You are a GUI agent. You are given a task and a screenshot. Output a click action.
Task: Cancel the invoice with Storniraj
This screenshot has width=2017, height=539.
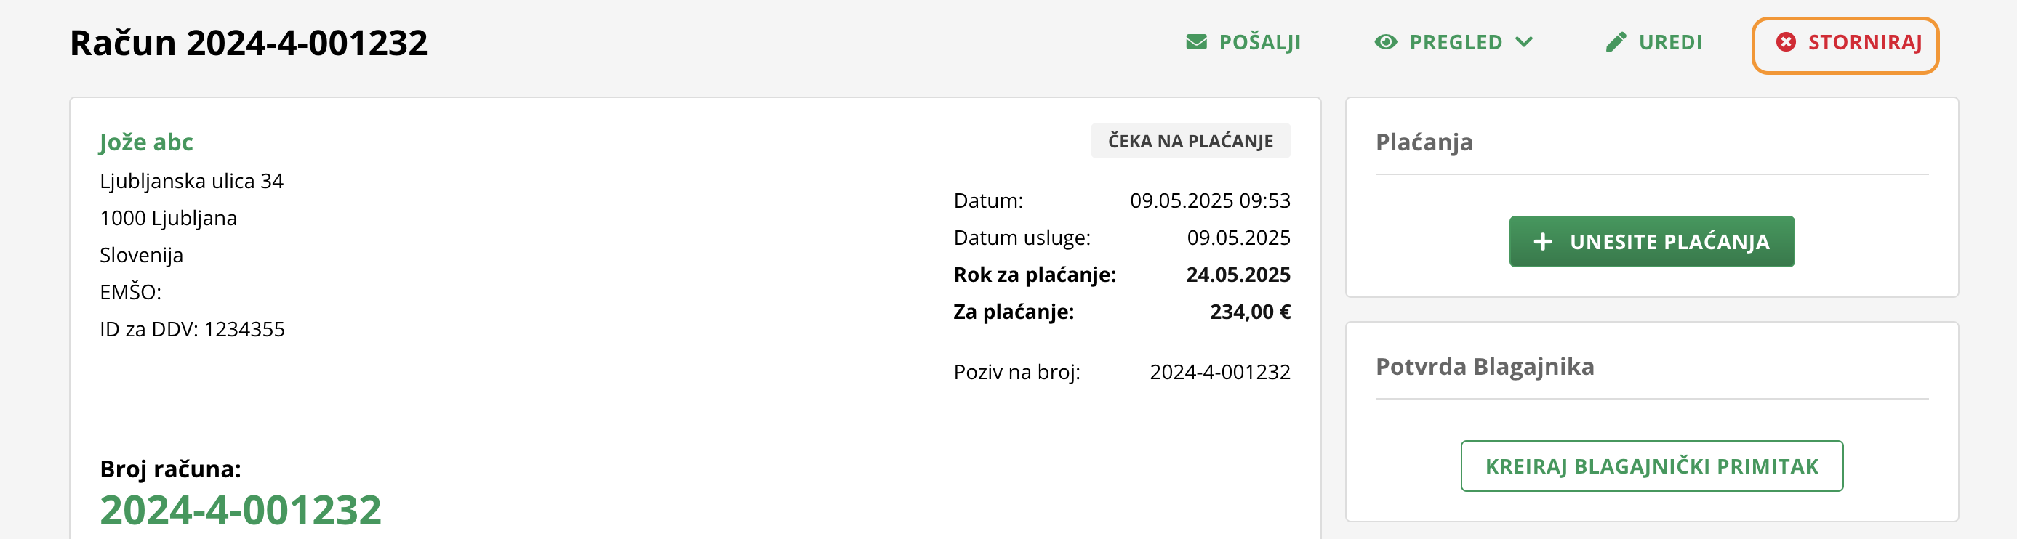pos(1845,45)
